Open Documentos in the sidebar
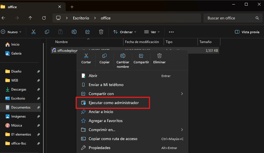This screenshot has width=264, height=153. [21, 107]
